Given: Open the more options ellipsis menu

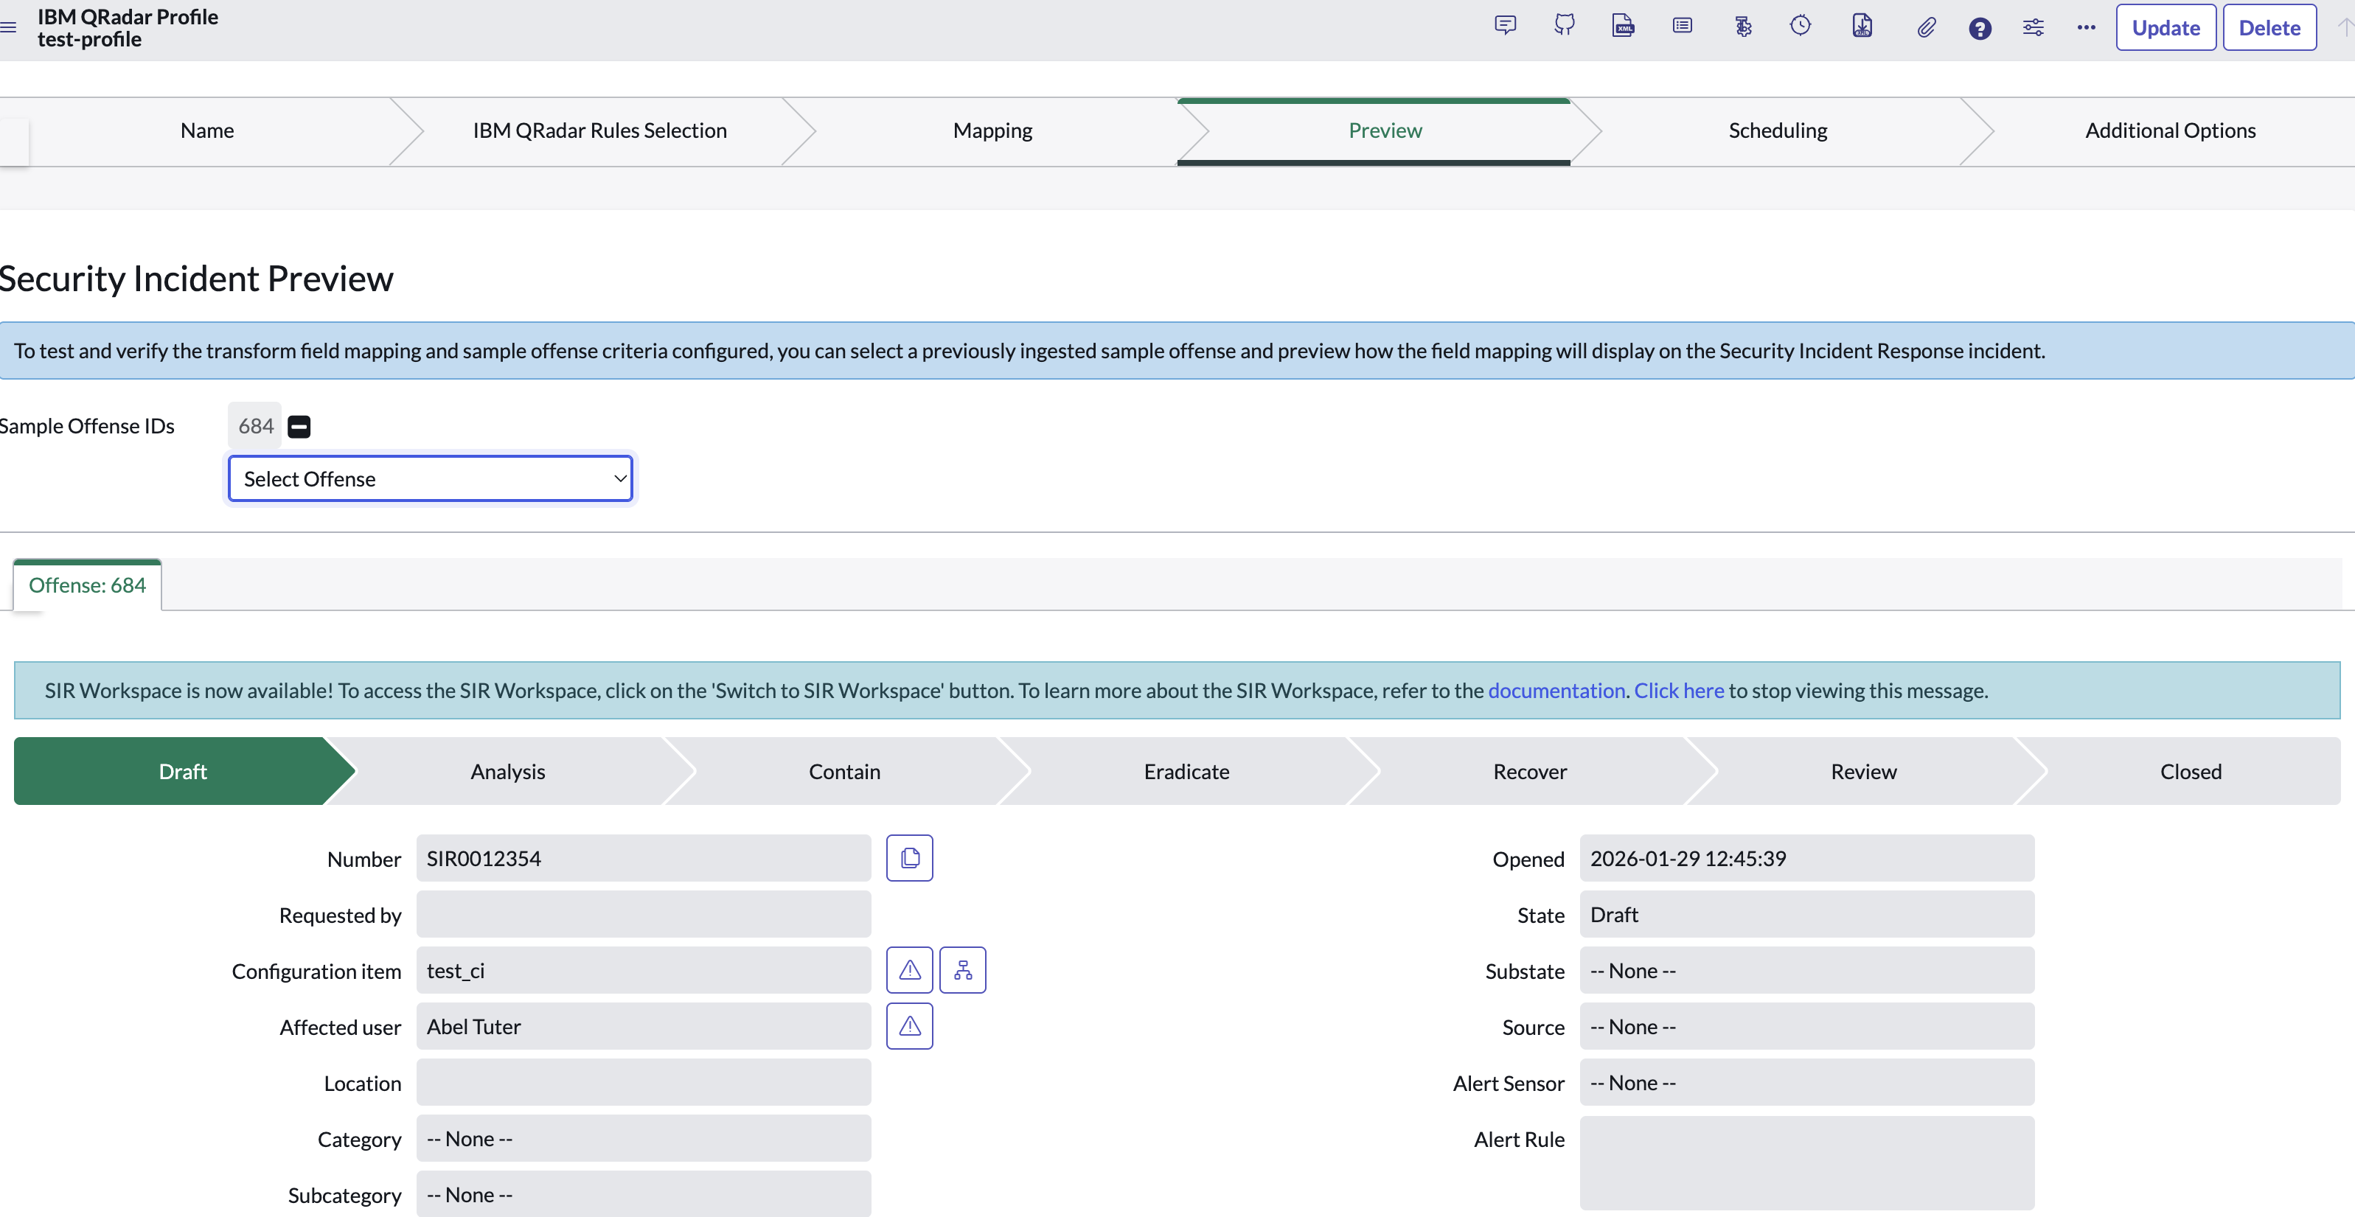Looking at the screenshot, I should [x=2086, y=27].
